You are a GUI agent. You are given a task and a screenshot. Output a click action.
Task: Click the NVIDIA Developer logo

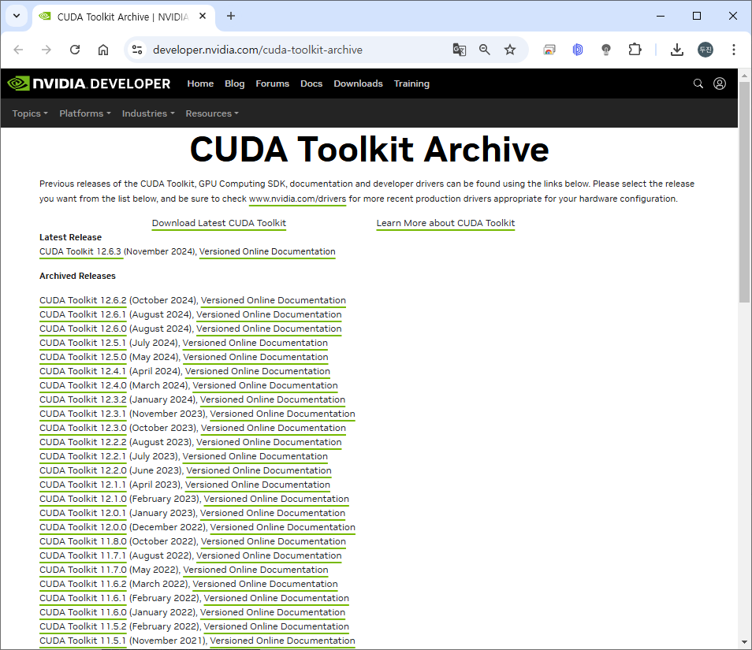(x=89, y=84)
